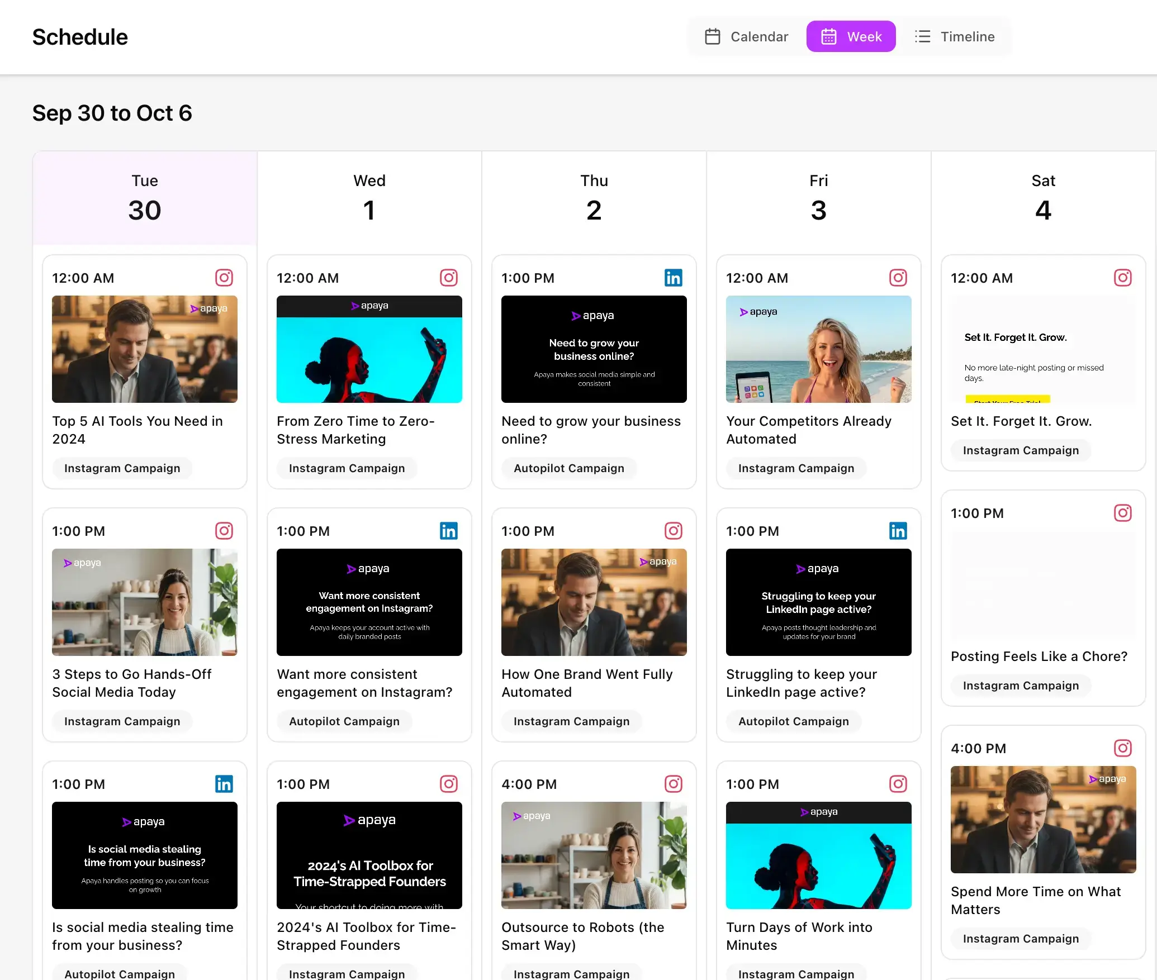Image resolution: width=1157 pixels, height=980 pixels.
Task: Open the beach photo thumbnail on Friday's 12:00 AM post
Action: click(818, 349)
